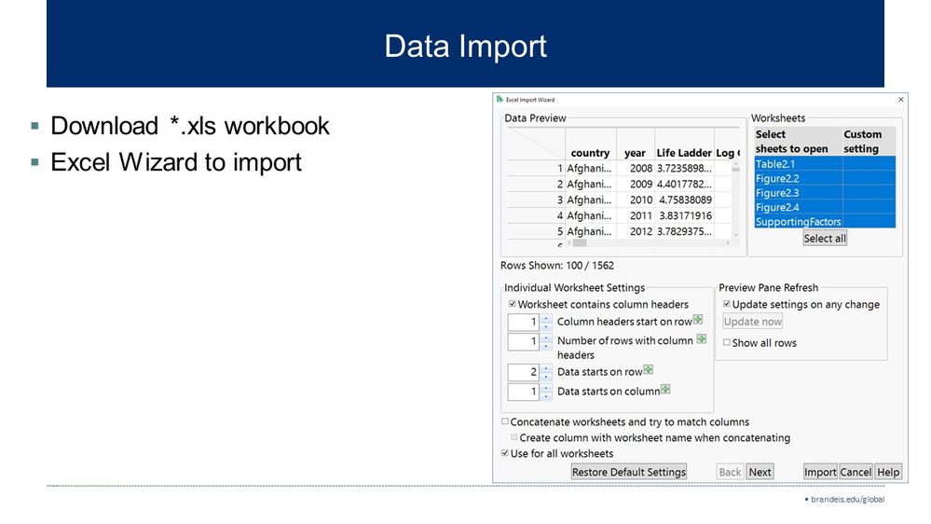Click the Data starts on column input field

[x=524, y=392]
